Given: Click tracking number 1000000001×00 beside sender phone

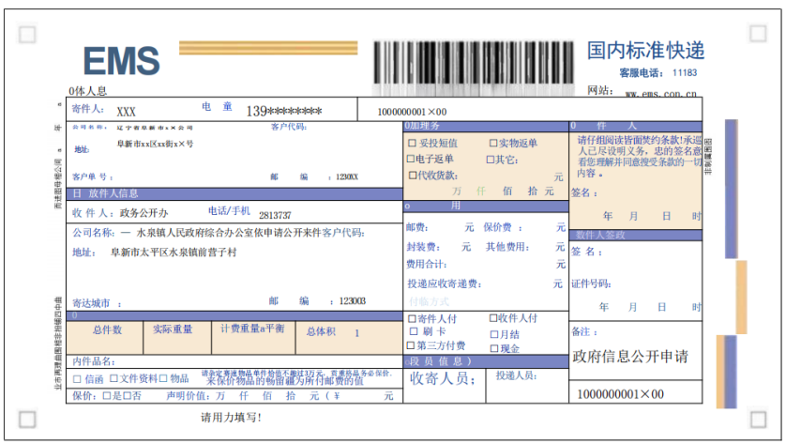Looking at the screenshot, I should (412, 112).
